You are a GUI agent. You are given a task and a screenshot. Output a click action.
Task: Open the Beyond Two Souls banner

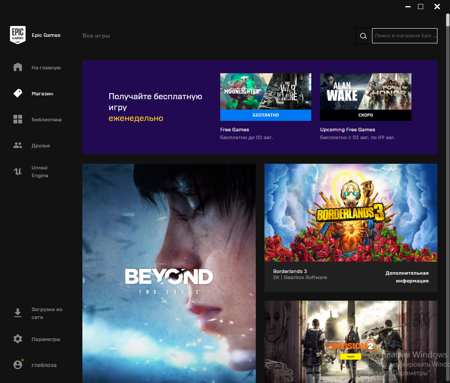169,273
